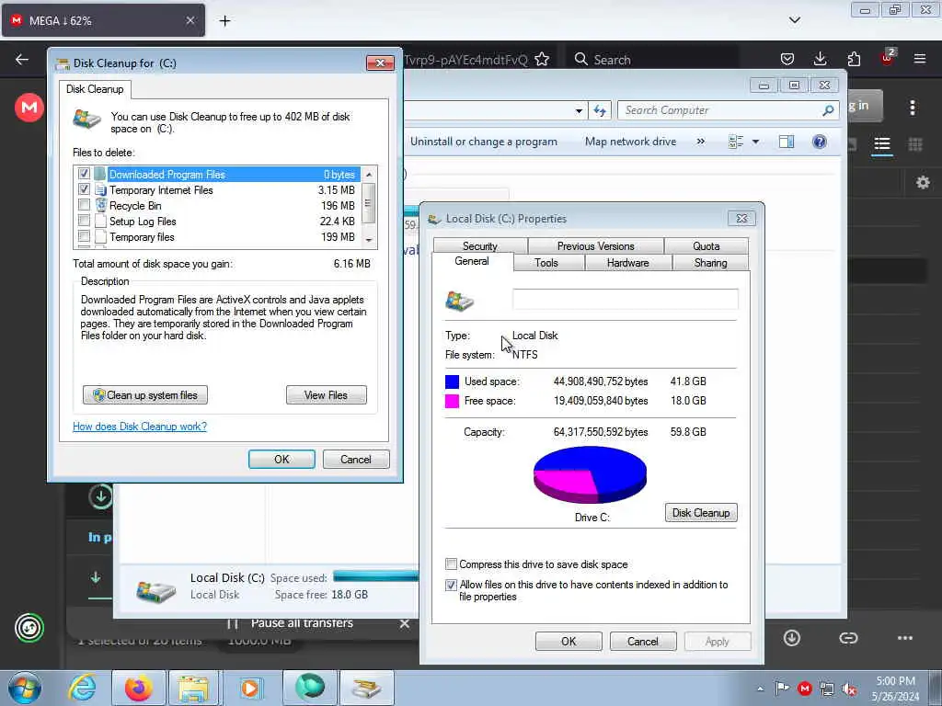Open a new Firefox tab

click(x=224, y=21)
